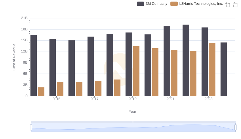Click 3M bar for 2016
This screenshot has width=241, height=139.
coord(72,68)
